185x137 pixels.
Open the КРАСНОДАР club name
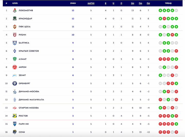pos(25,19)
